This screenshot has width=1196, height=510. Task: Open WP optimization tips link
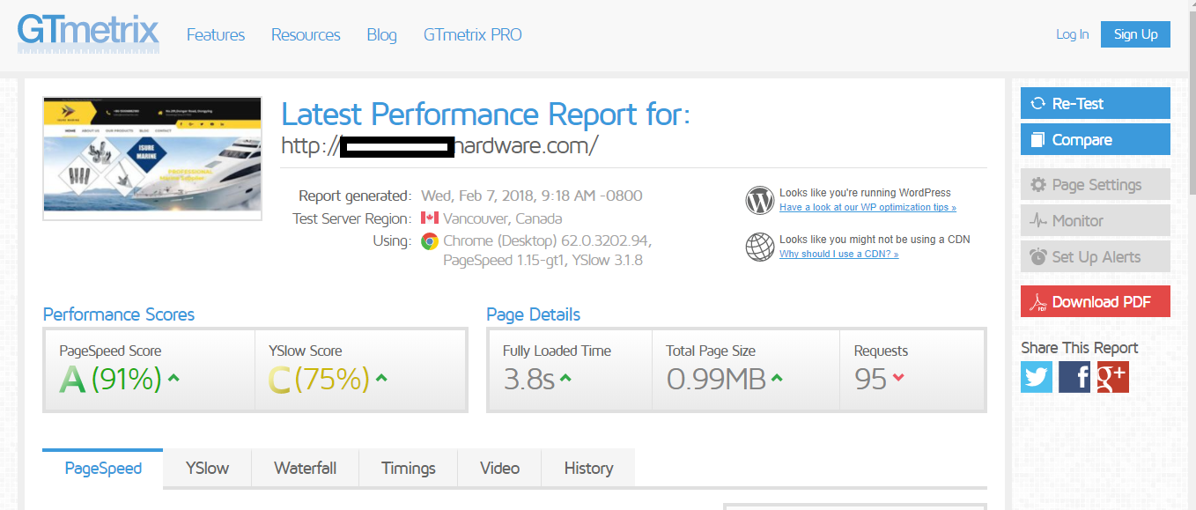(x=867, y=208)
